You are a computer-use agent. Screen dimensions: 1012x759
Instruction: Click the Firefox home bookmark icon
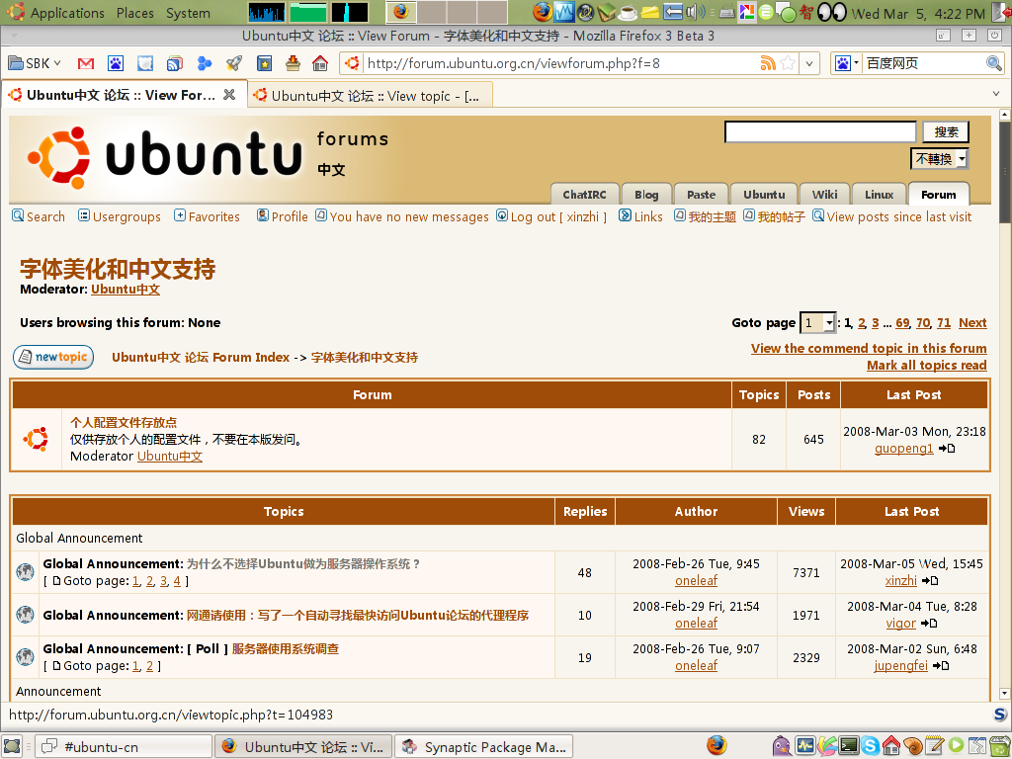[x=319, y=63]
